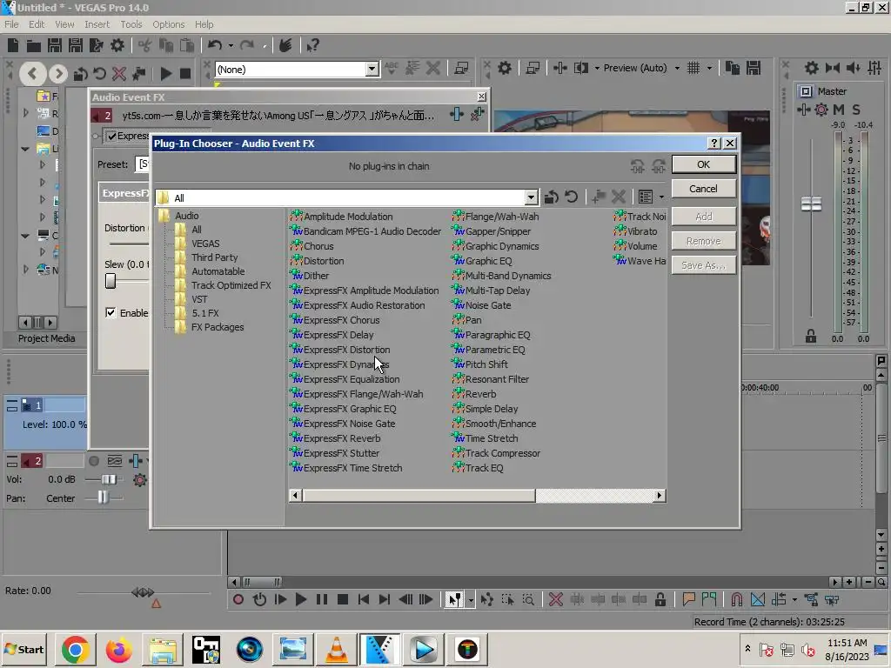Click the Save project icon
891x668 pixels.
click(x=55, y=45)
